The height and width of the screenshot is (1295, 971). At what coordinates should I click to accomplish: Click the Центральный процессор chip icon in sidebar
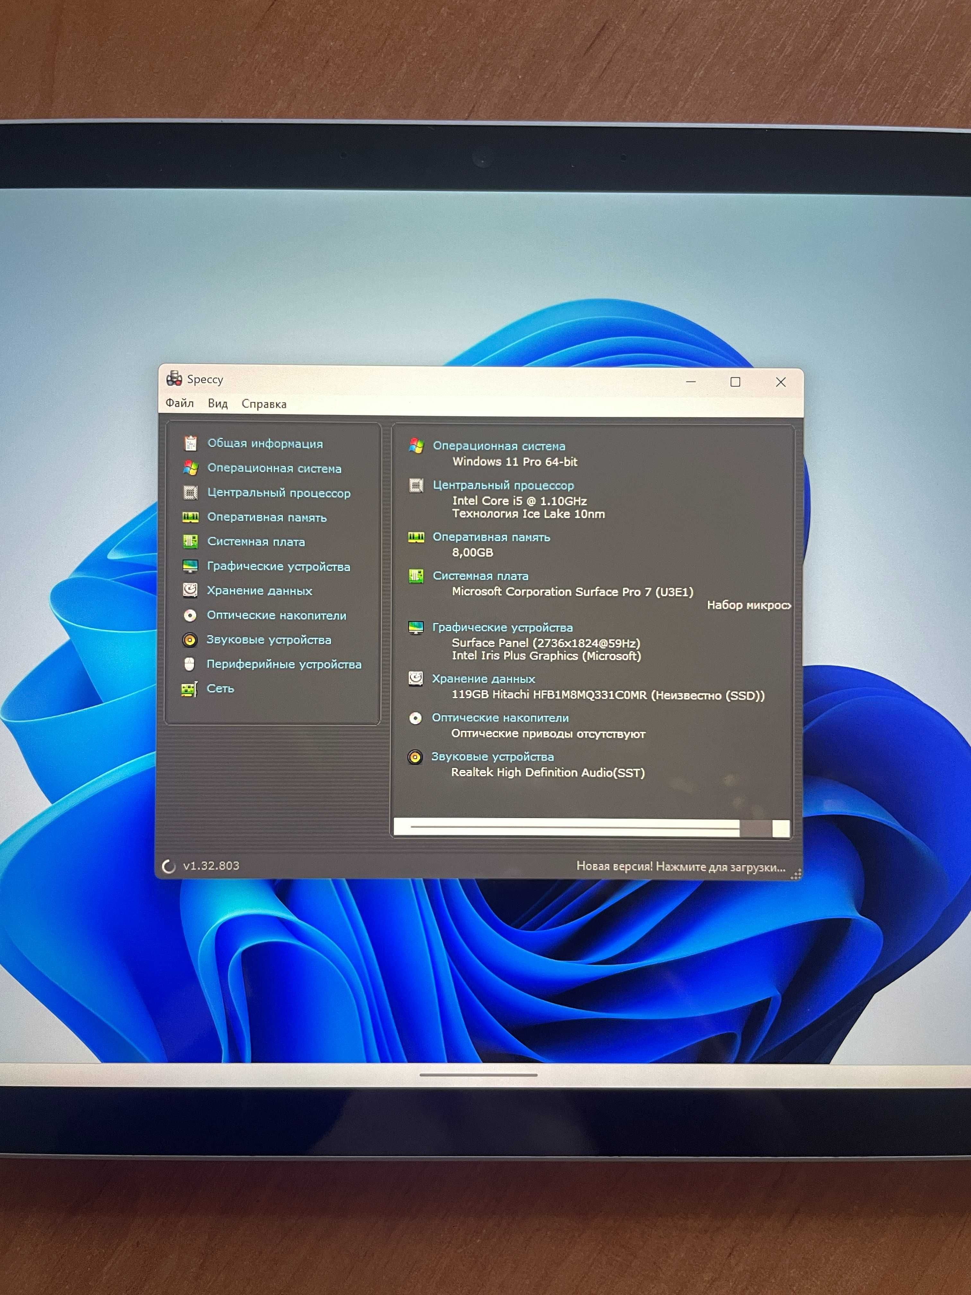pos(190,492)
